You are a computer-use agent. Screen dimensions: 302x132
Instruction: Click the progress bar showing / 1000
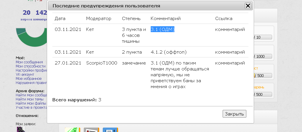click(263, 56)
